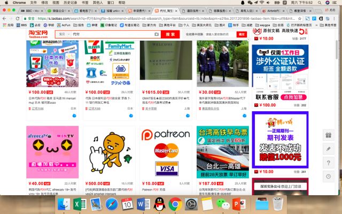Open the 个人 bookmarks folder

click(x=184, y=25)
